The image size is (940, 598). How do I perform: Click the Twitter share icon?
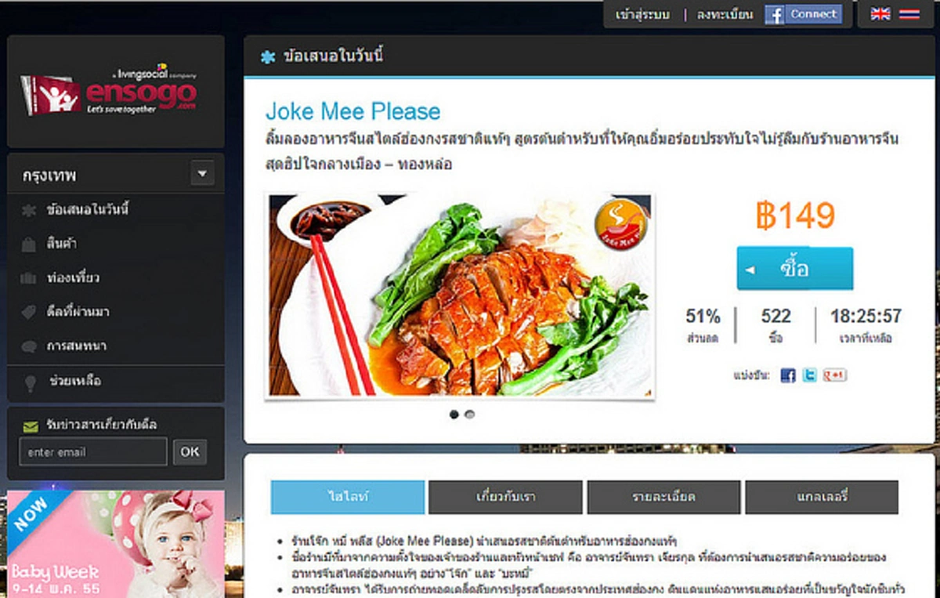tap(809, 375)
